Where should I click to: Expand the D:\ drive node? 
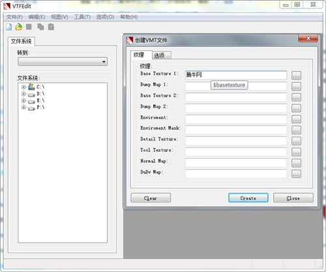click(23, 94)
